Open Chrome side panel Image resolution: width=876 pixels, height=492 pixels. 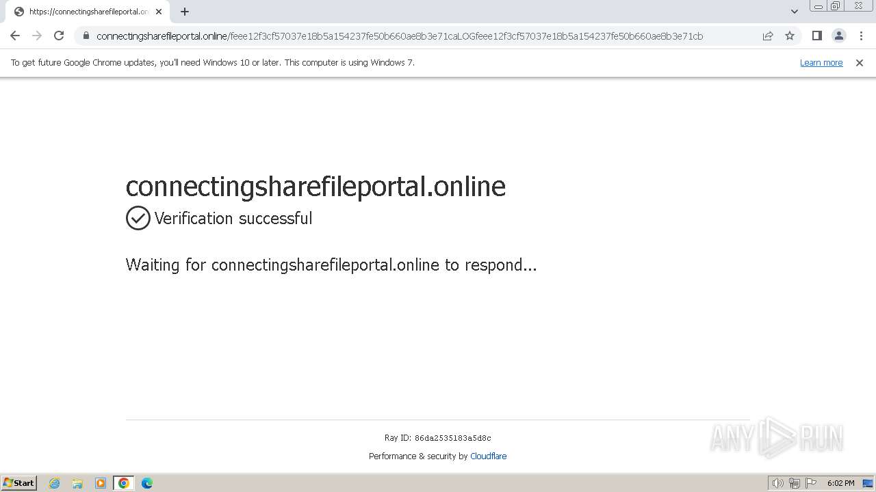[816, 36]
